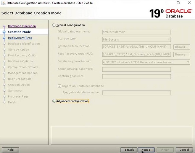Click the Oracle 19c Database logo
Viewport: 195px width, 153px height.
tap(171, 13)
